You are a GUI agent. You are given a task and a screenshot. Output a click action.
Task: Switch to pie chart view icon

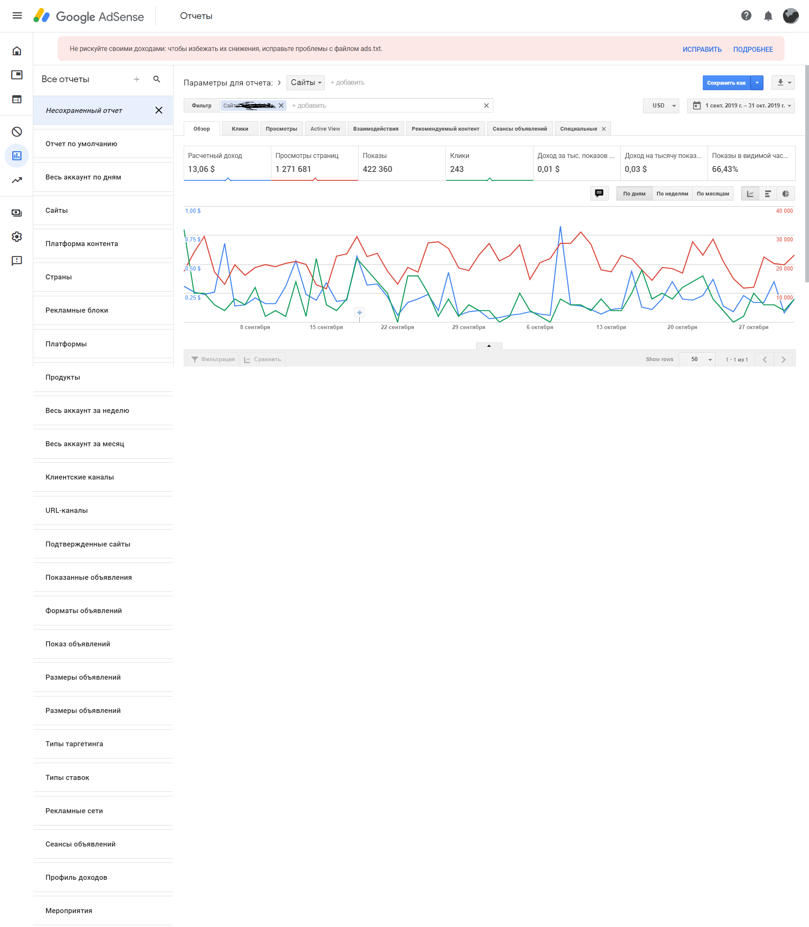click(785, 194)
